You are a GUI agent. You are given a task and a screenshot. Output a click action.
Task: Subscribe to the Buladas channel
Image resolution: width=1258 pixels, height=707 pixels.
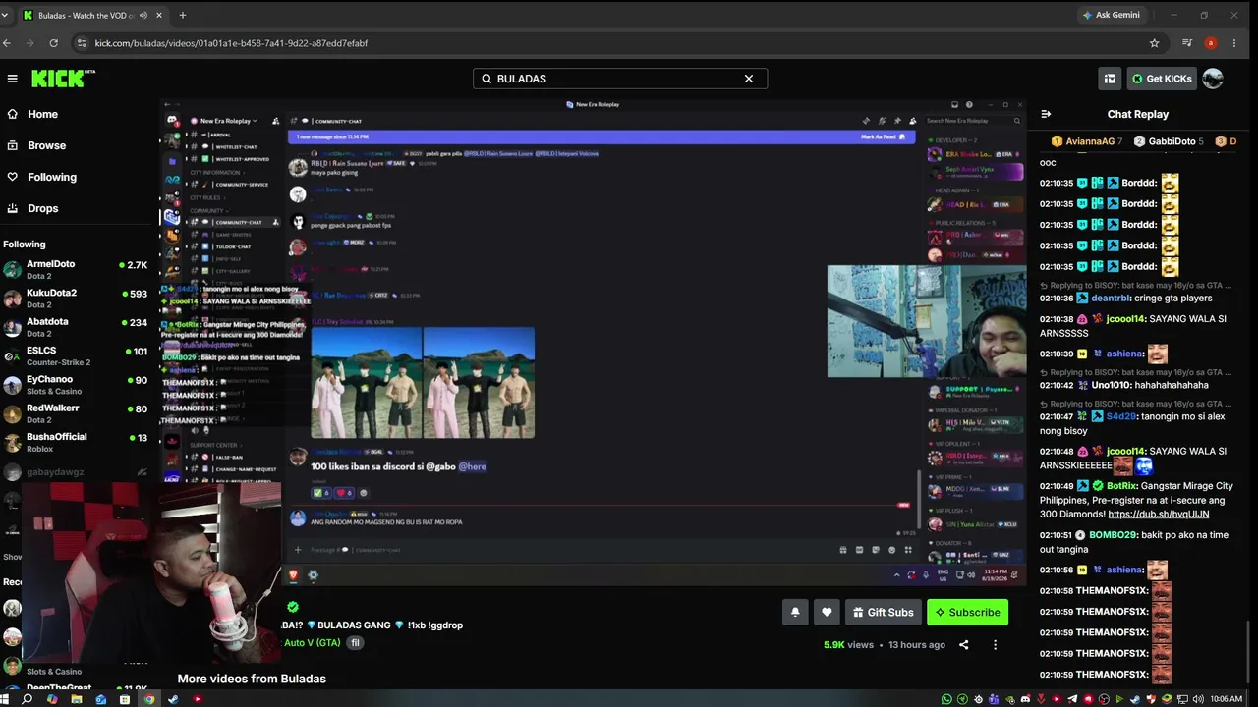pos(967,612)
